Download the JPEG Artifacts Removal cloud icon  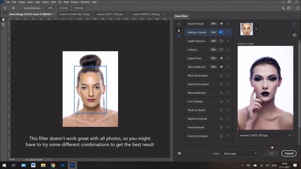222,67
